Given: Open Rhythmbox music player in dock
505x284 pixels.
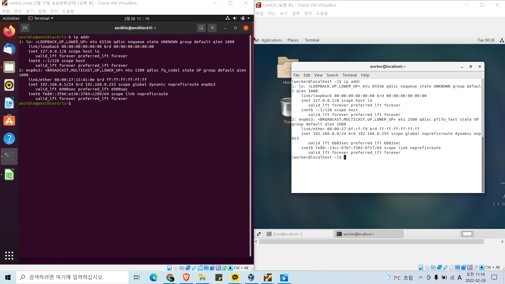Looking at the screenshot, I should (9, 85).
